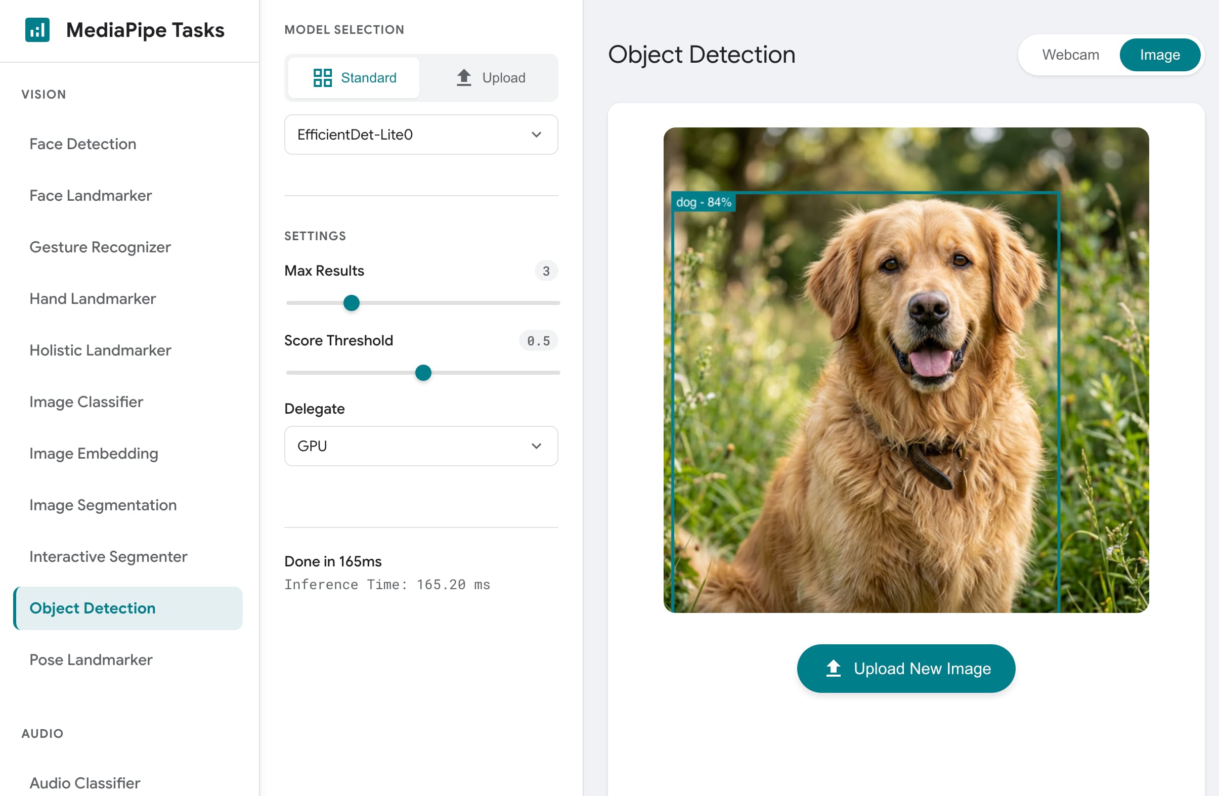Switch to Webcam input mode
1219x796 pixels.
pyautogui.click(x=1070, y=54)
